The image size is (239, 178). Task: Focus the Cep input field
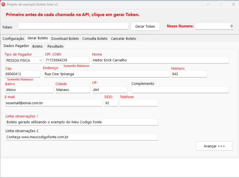point(23,74)
